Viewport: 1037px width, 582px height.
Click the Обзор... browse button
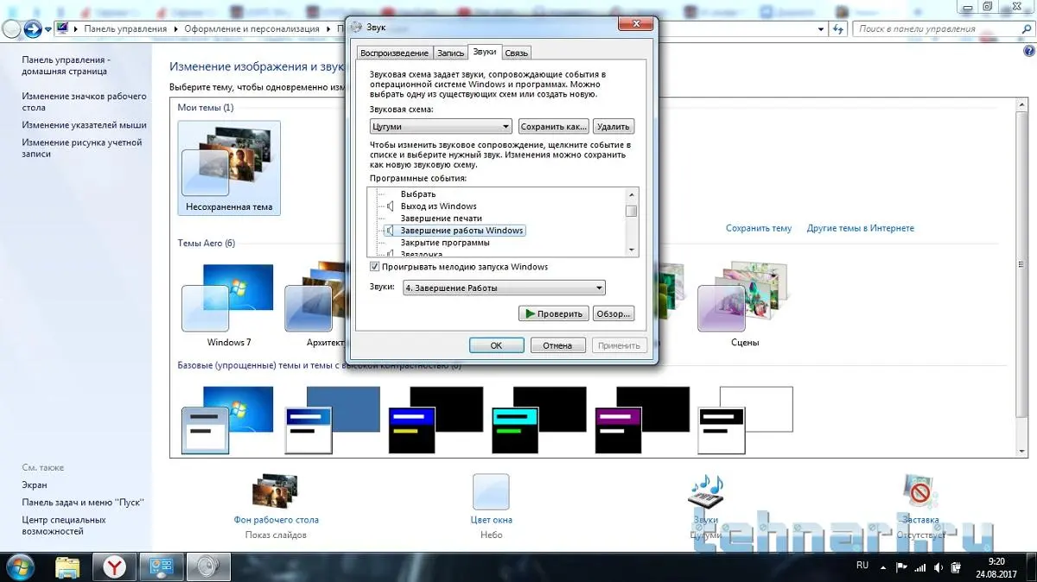(614, 313)
